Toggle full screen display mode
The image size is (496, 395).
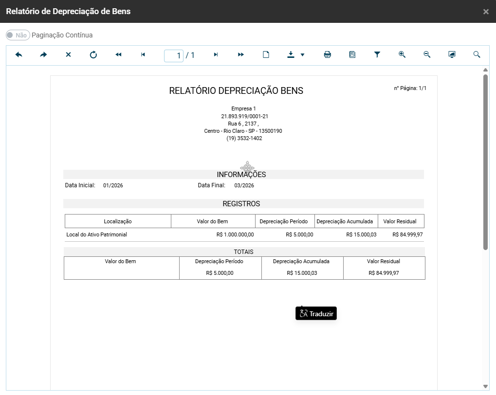(x=452, y=55)
